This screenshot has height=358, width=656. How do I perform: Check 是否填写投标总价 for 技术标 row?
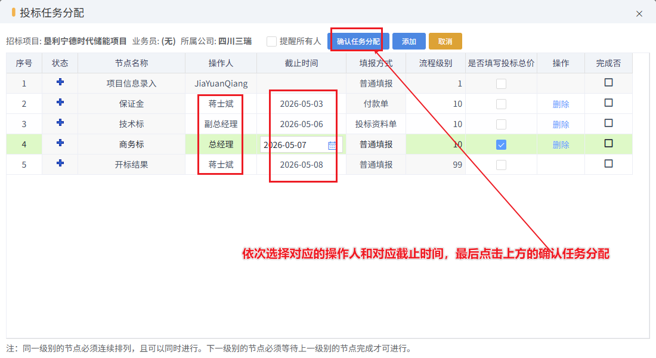tap(501, 124)
